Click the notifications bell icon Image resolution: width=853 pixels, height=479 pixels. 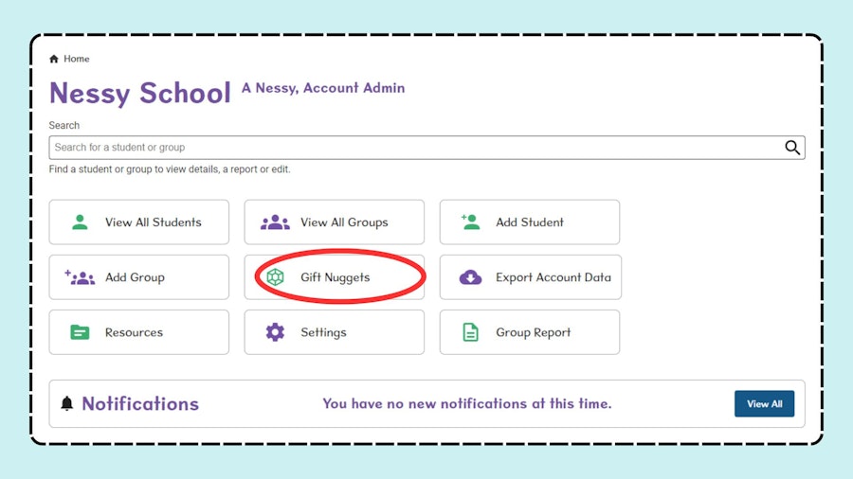pyautogui.click(x=67, y=403)
